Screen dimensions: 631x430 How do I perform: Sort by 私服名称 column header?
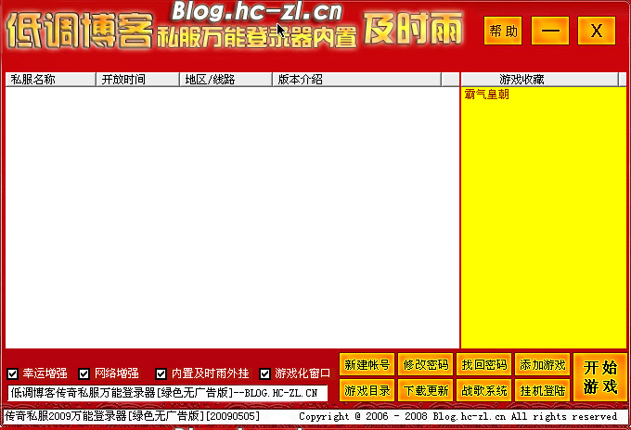pos(50,80)
